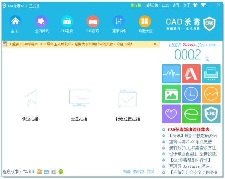
Task: Click the 0002 protected days counter
Action: coord(188,54)
